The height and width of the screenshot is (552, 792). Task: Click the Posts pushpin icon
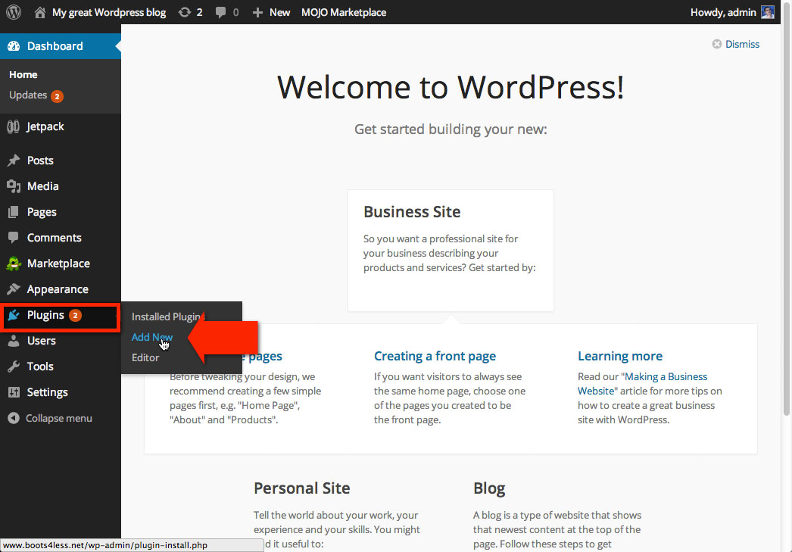click(14, 160)
